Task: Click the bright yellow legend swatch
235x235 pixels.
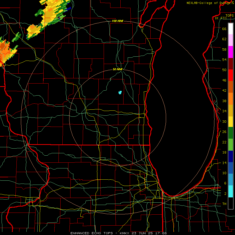Action: (231, 121)
